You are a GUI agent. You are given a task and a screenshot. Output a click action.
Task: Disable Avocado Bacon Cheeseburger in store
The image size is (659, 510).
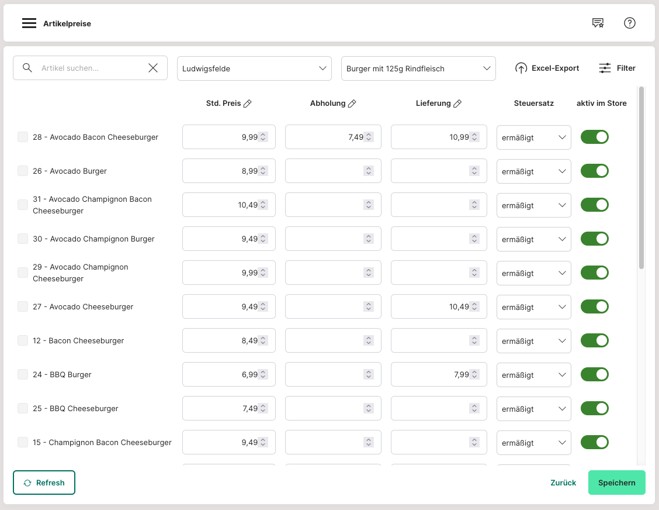tap(594, 137)
